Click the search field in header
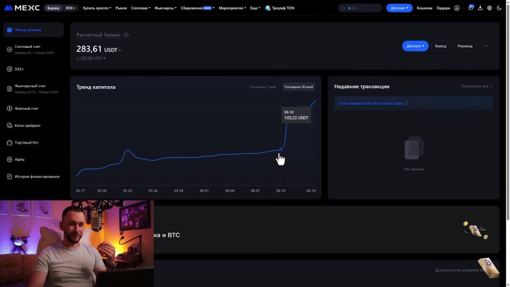The width and height of the screenshot is (510, 287). tap(360, 8)
